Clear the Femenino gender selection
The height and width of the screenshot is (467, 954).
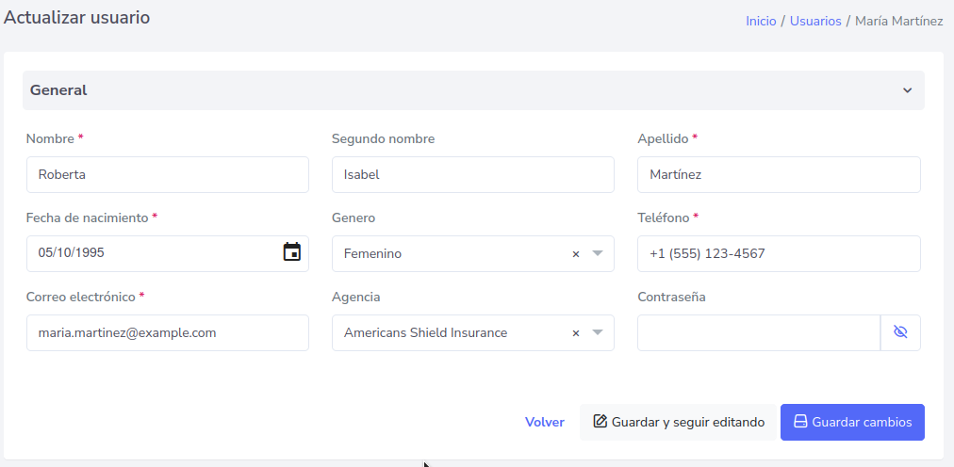576,254
